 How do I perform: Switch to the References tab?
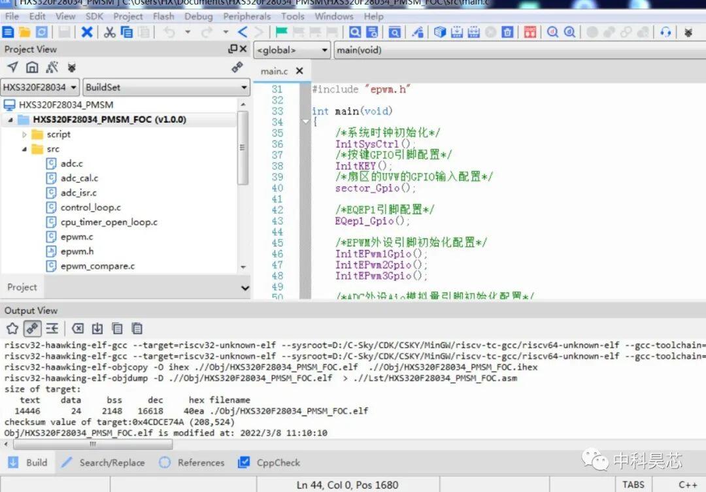pyautogui.click(x=192, y=463)
